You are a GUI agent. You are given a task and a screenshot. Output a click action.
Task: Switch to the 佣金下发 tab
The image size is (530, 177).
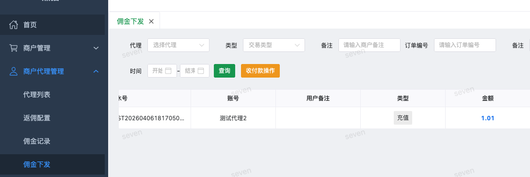click(130, 21)
